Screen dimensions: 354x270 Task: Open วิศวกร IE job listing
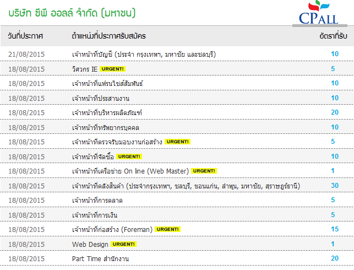click(85, 69)
